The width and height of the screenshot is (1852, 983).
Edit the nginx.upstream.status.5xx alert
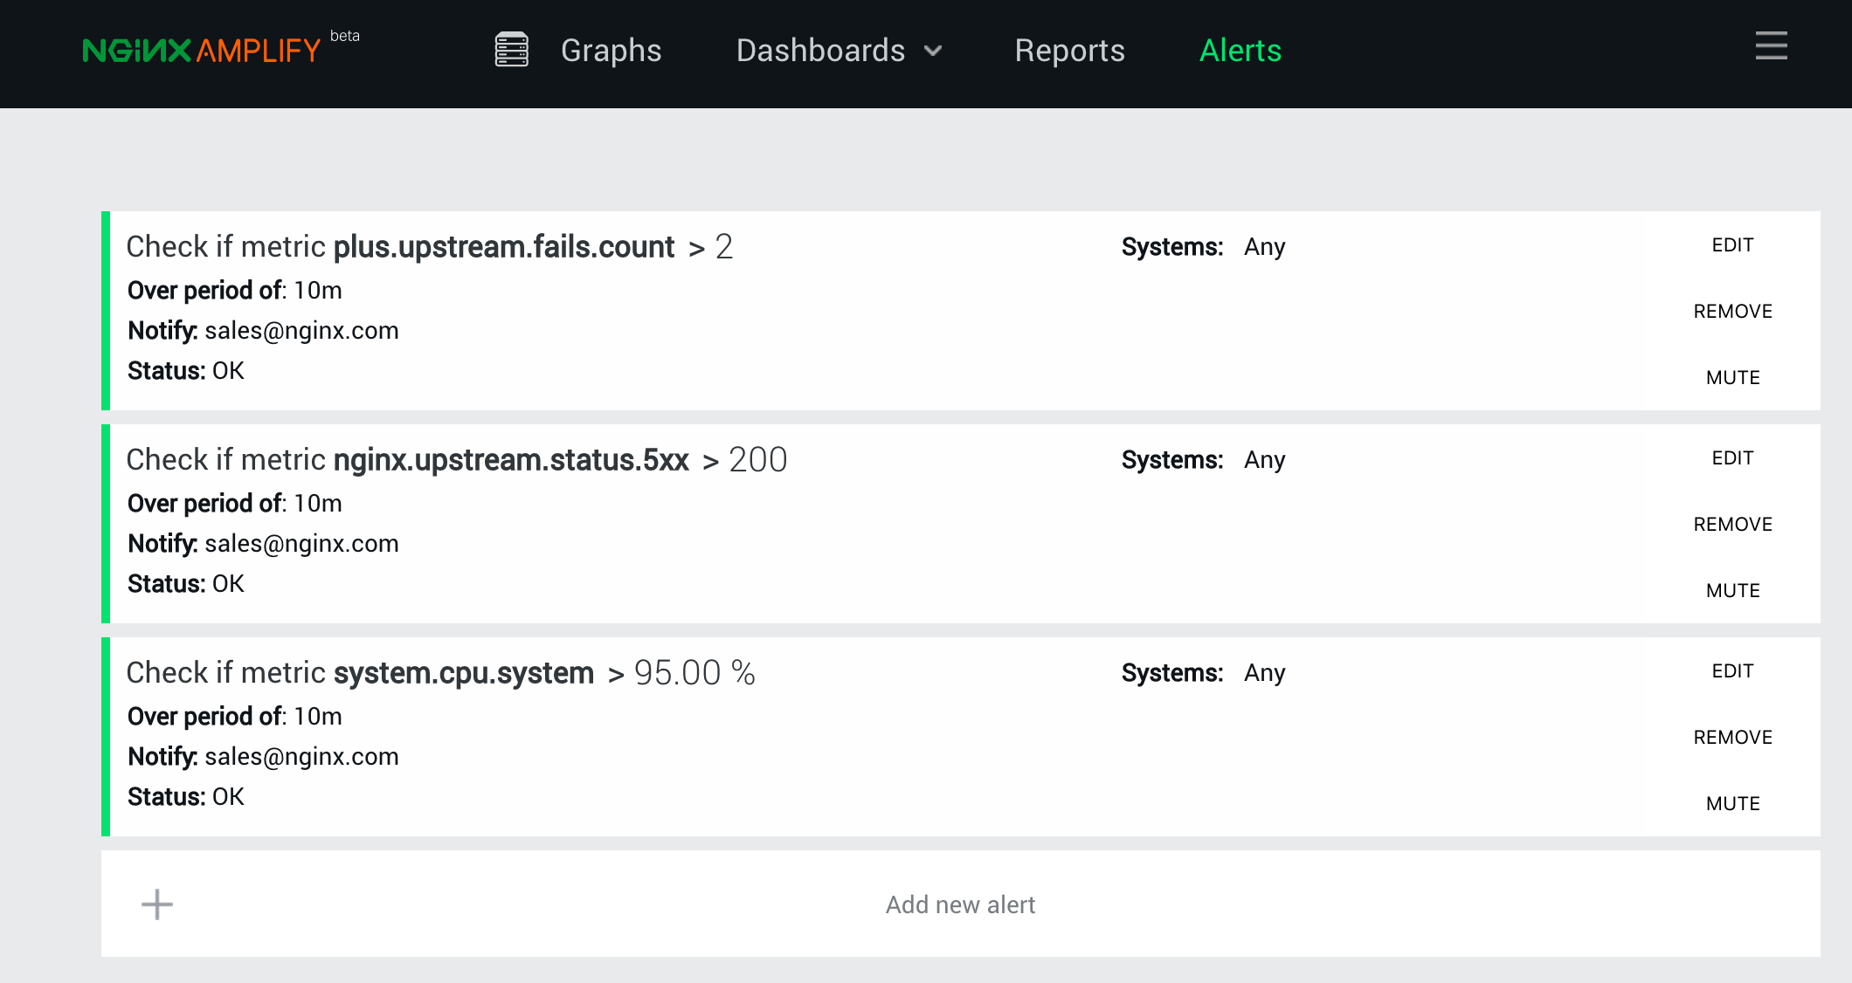[1732, 458]
